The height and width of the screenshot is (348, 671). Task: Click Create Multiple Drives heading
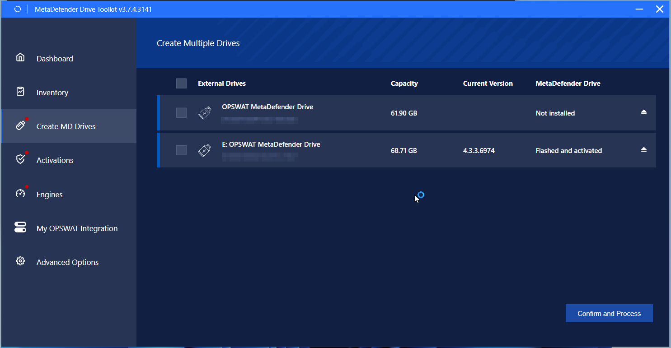pos(198,43)
